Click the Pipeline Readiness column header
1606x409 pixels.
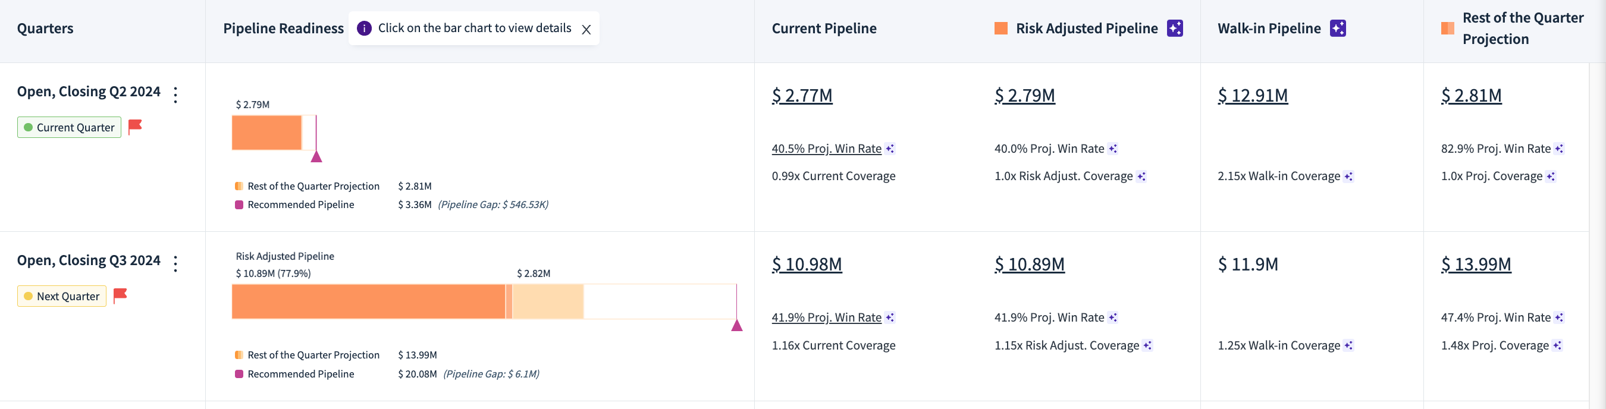click(x=284, y=29)
